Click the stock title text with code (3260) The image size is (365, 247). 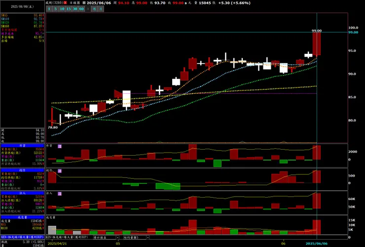click(55, 3)
